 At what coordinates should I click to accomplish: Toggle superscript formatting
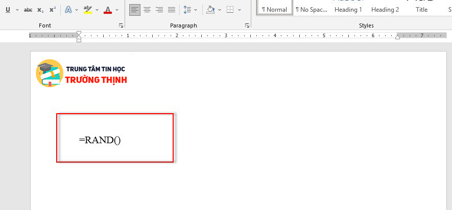pos(53,10)
